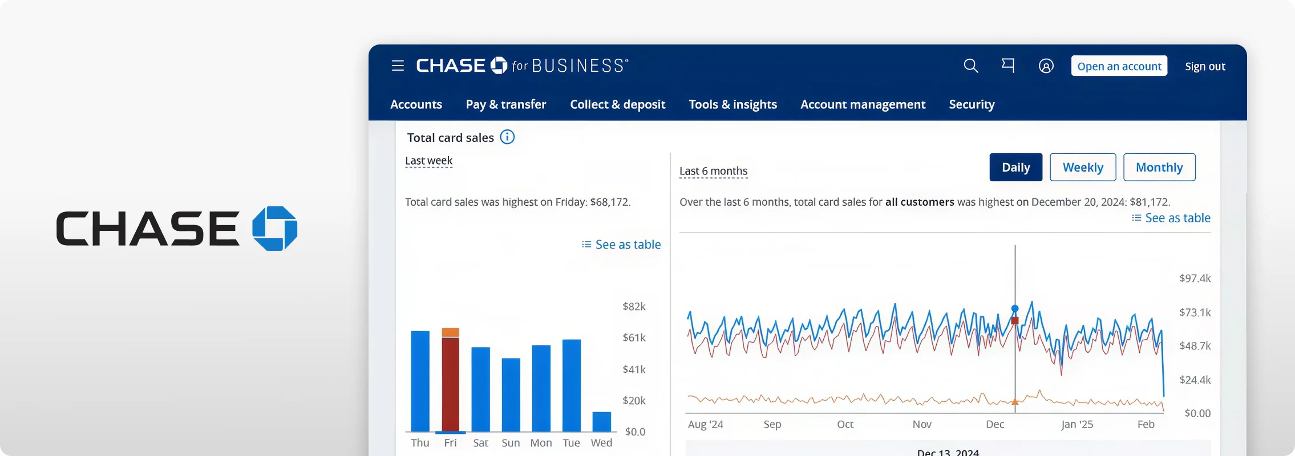
Task: Select the Daily view toggle
Action: pyautogui.click(x=1015, y=167)
